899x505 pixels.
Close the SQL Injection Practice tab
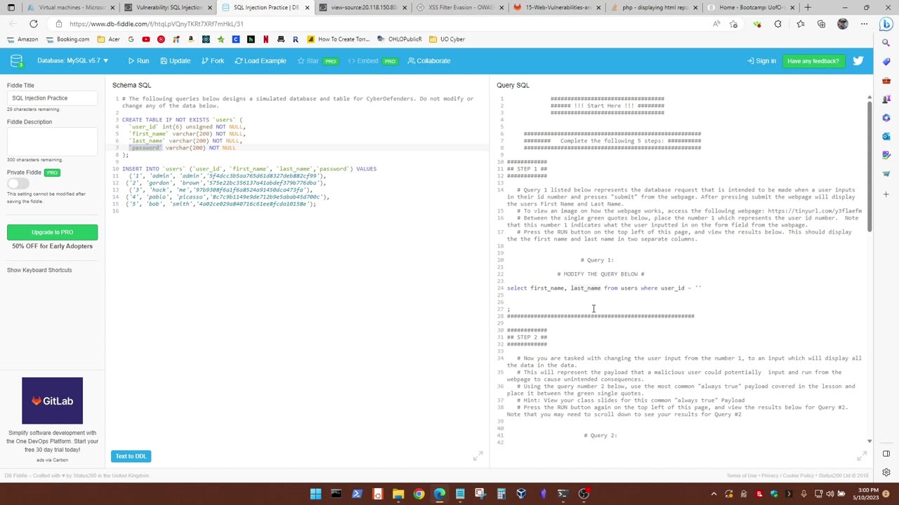(x=307, y=8)
